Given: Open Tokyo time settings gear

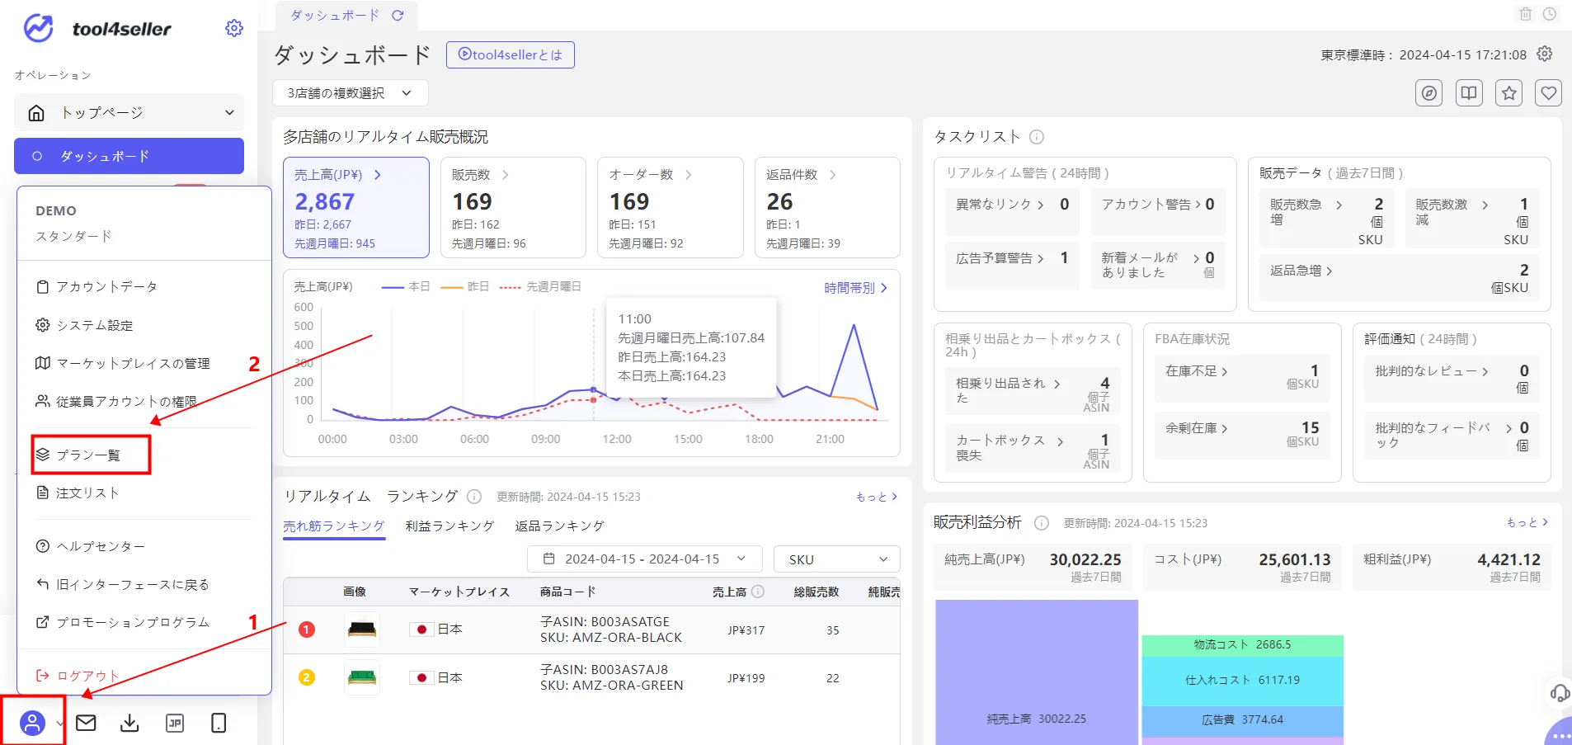Looking at the screenshot, I should [1545, 54].
